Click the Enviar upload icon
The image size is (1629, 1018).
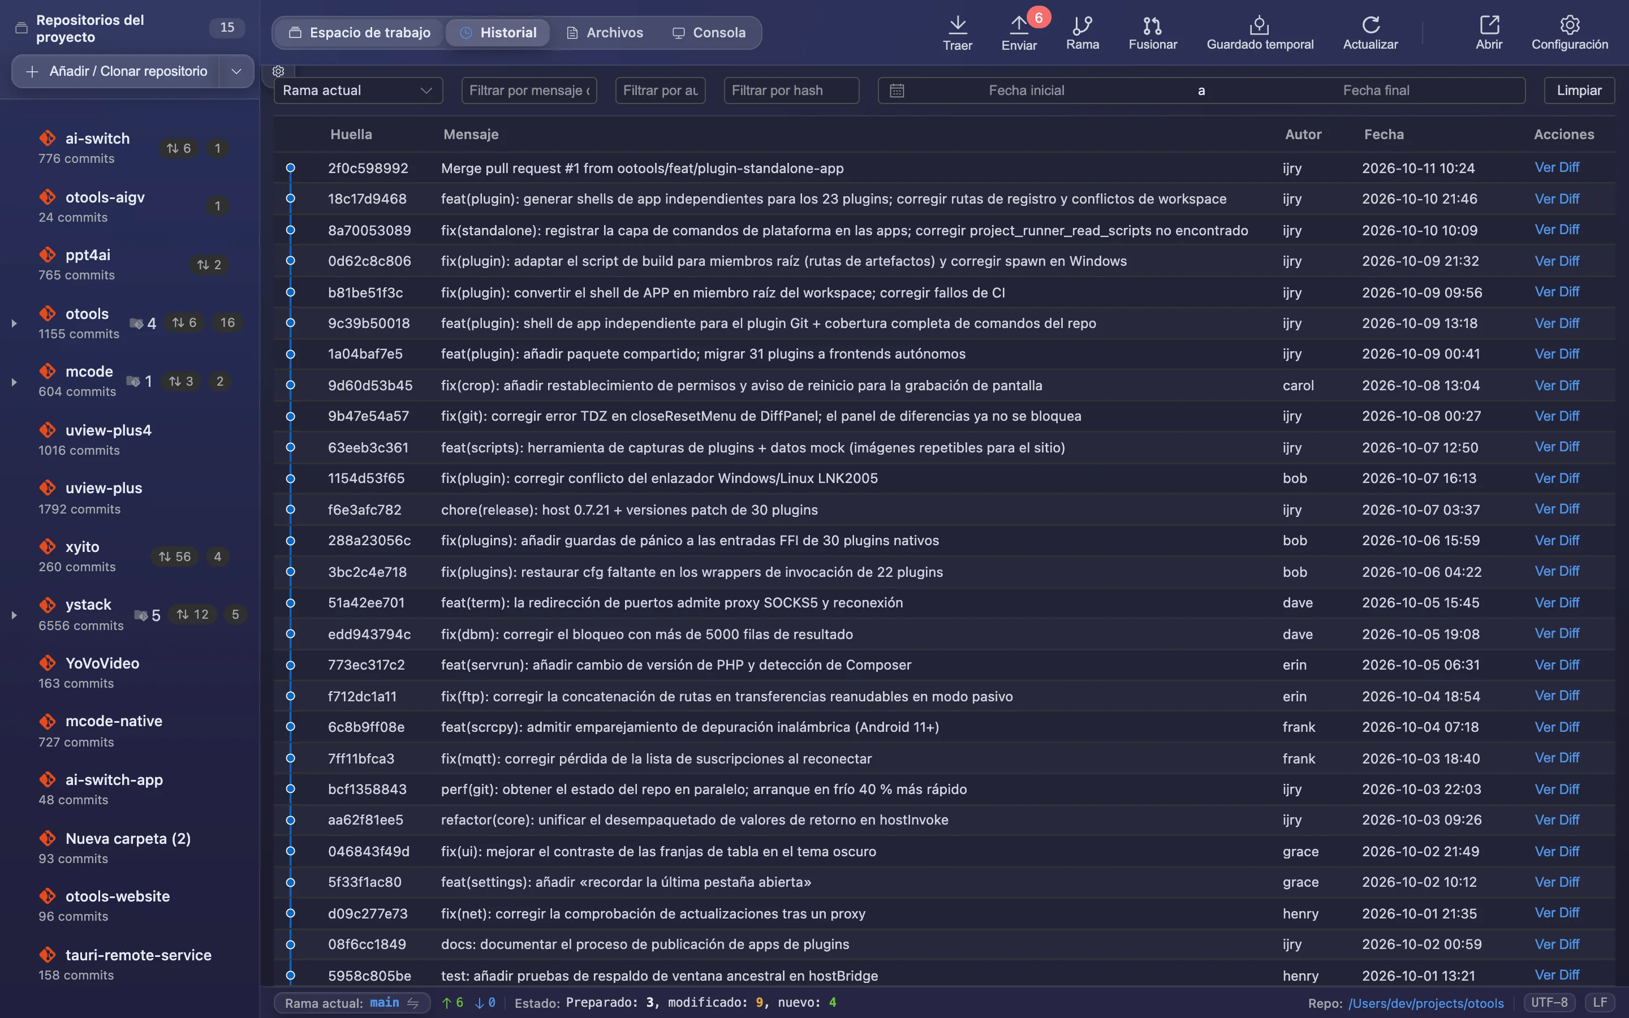coord(1019,25)
